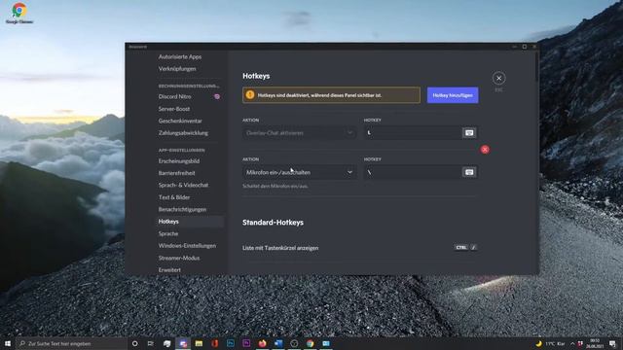Open Sprach- & Videochat settings
Image resolution: width=623 pixels, height=350 pixels.
[x=183, y=185]
